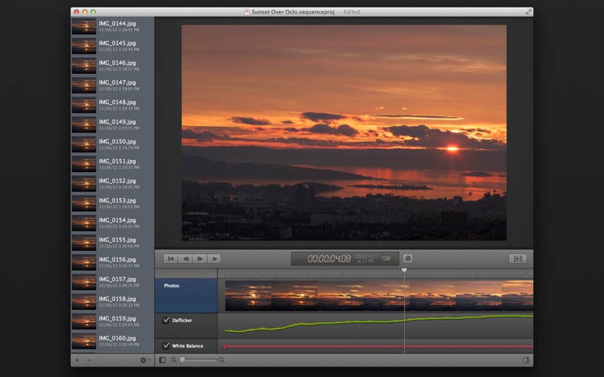Step forward one frame
The width and height of the screenshot is (604, 377).
tap(200, 259)
